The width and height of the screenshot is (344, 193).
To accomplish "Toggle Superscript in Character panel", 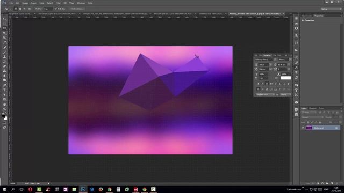I will point(276,84).
